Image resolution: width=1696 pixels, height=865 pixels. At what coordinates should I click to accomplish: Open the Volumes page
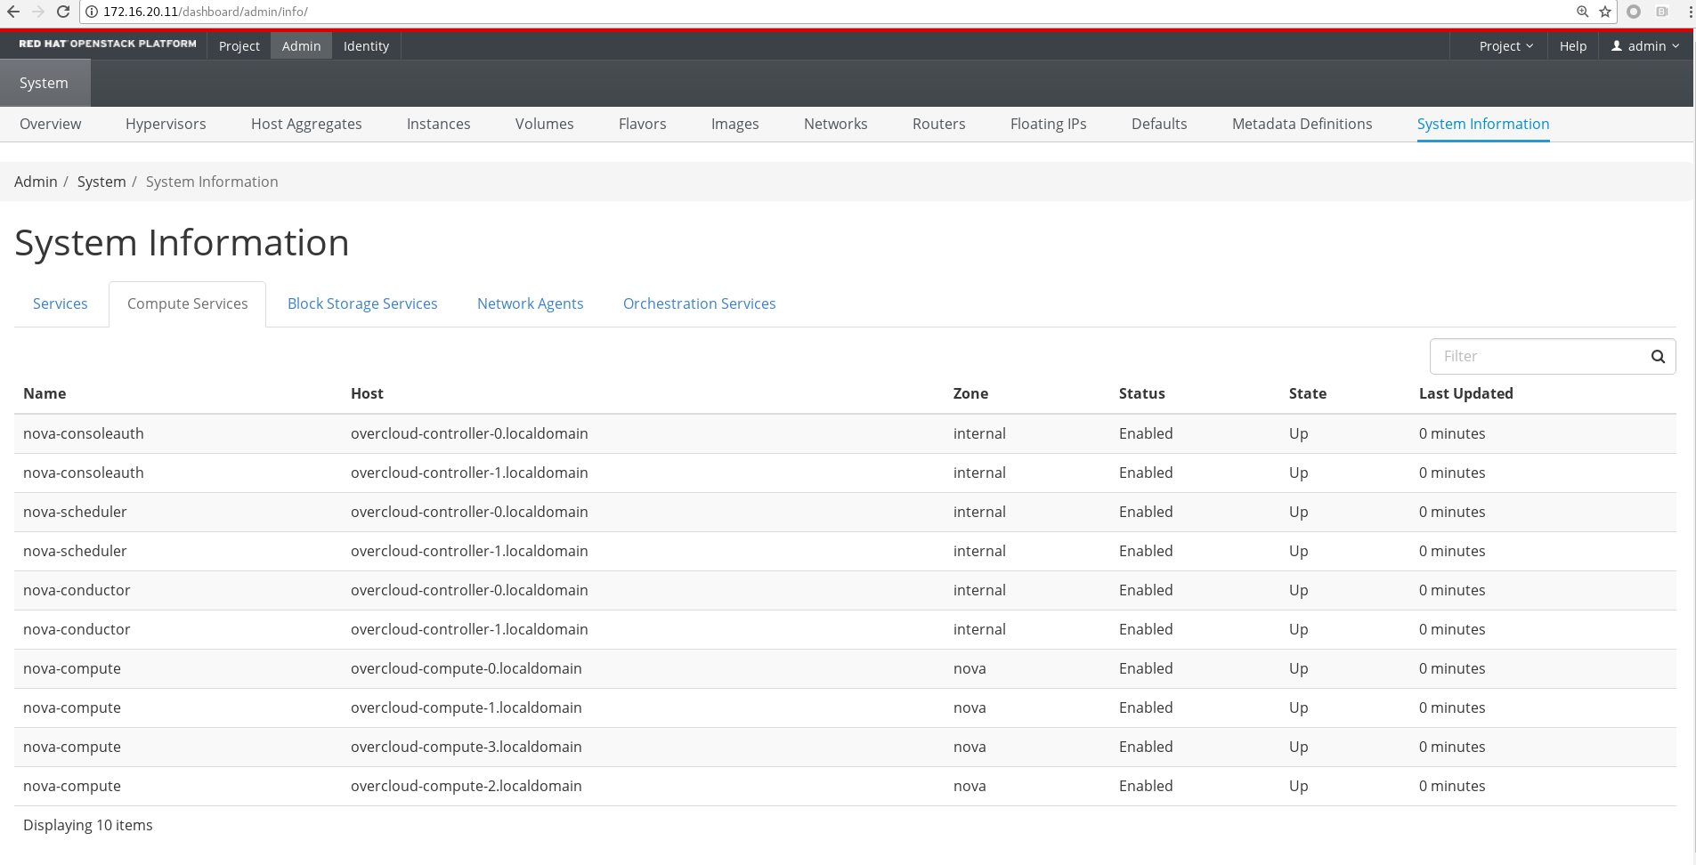(x=544, y=124)
